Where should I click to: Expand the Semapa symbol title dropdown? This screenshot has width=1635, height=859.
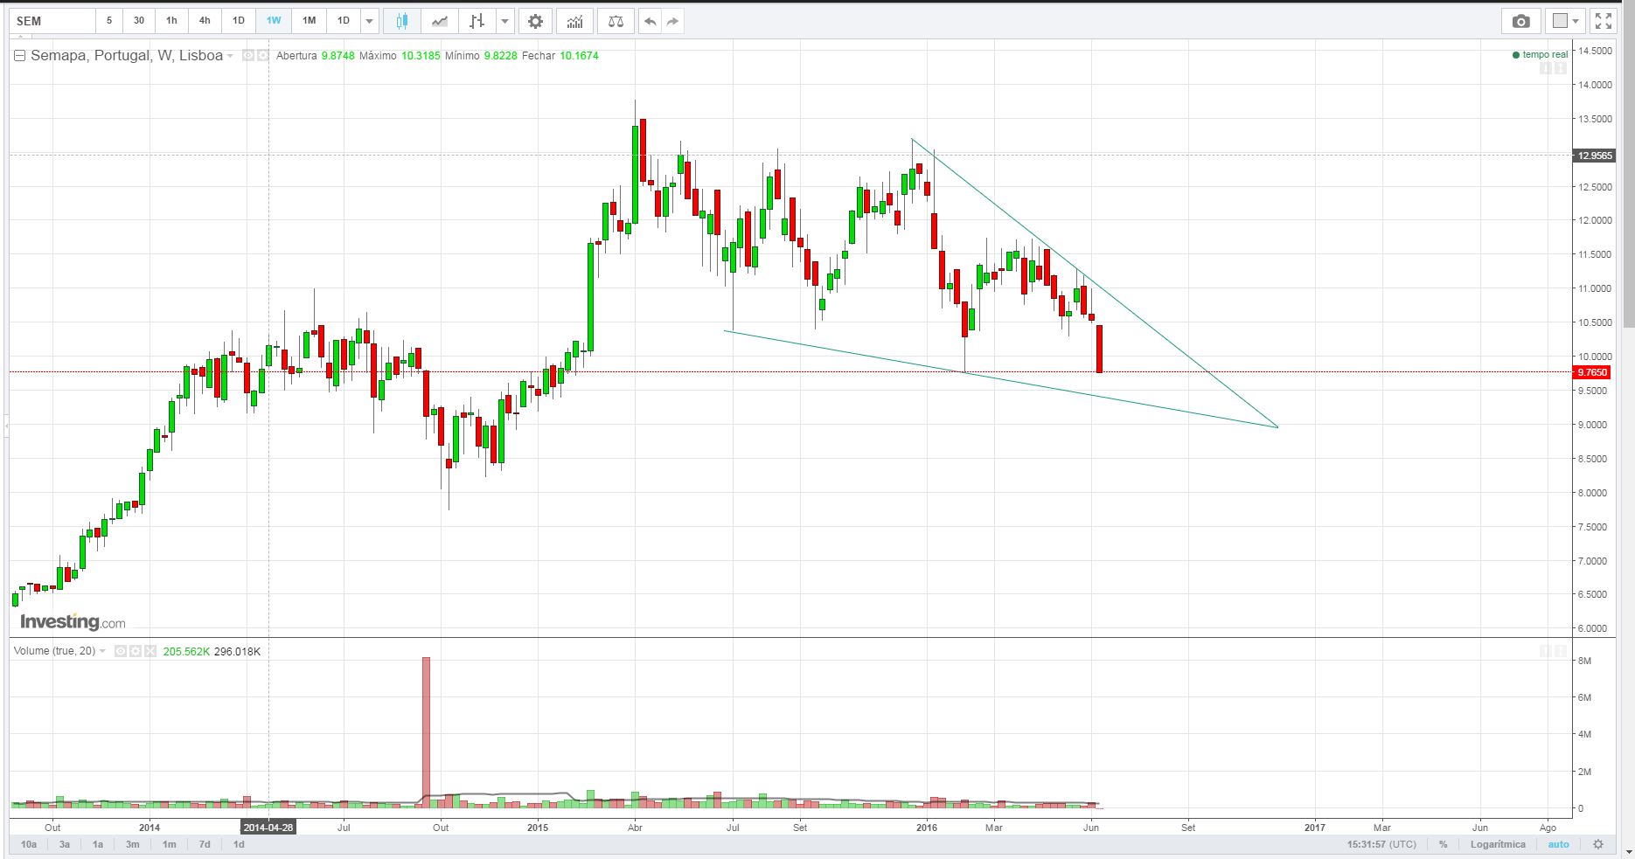pos(230,56)
